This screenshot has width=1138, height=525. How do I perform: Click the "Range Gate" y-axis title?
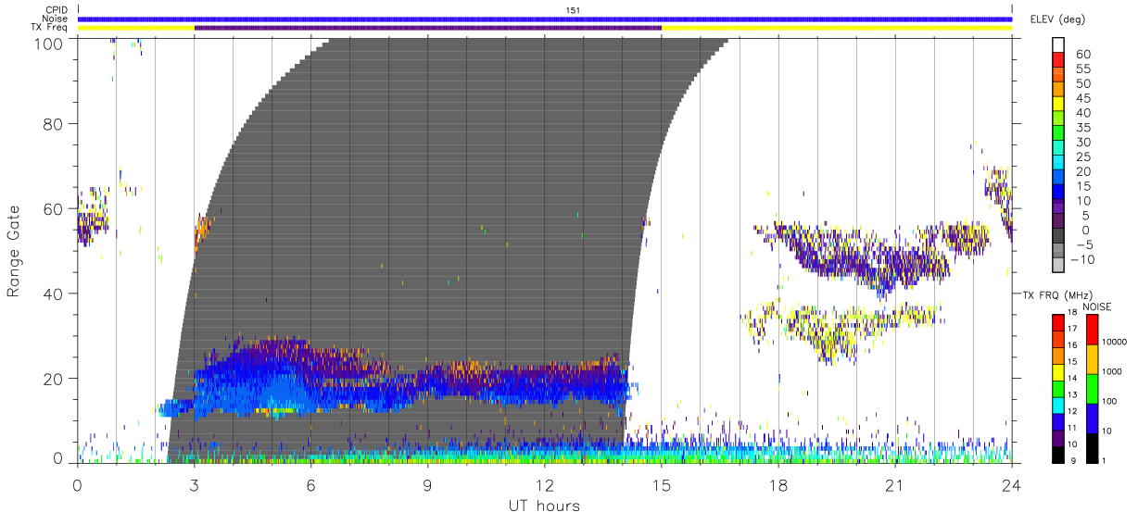[15, 251]
